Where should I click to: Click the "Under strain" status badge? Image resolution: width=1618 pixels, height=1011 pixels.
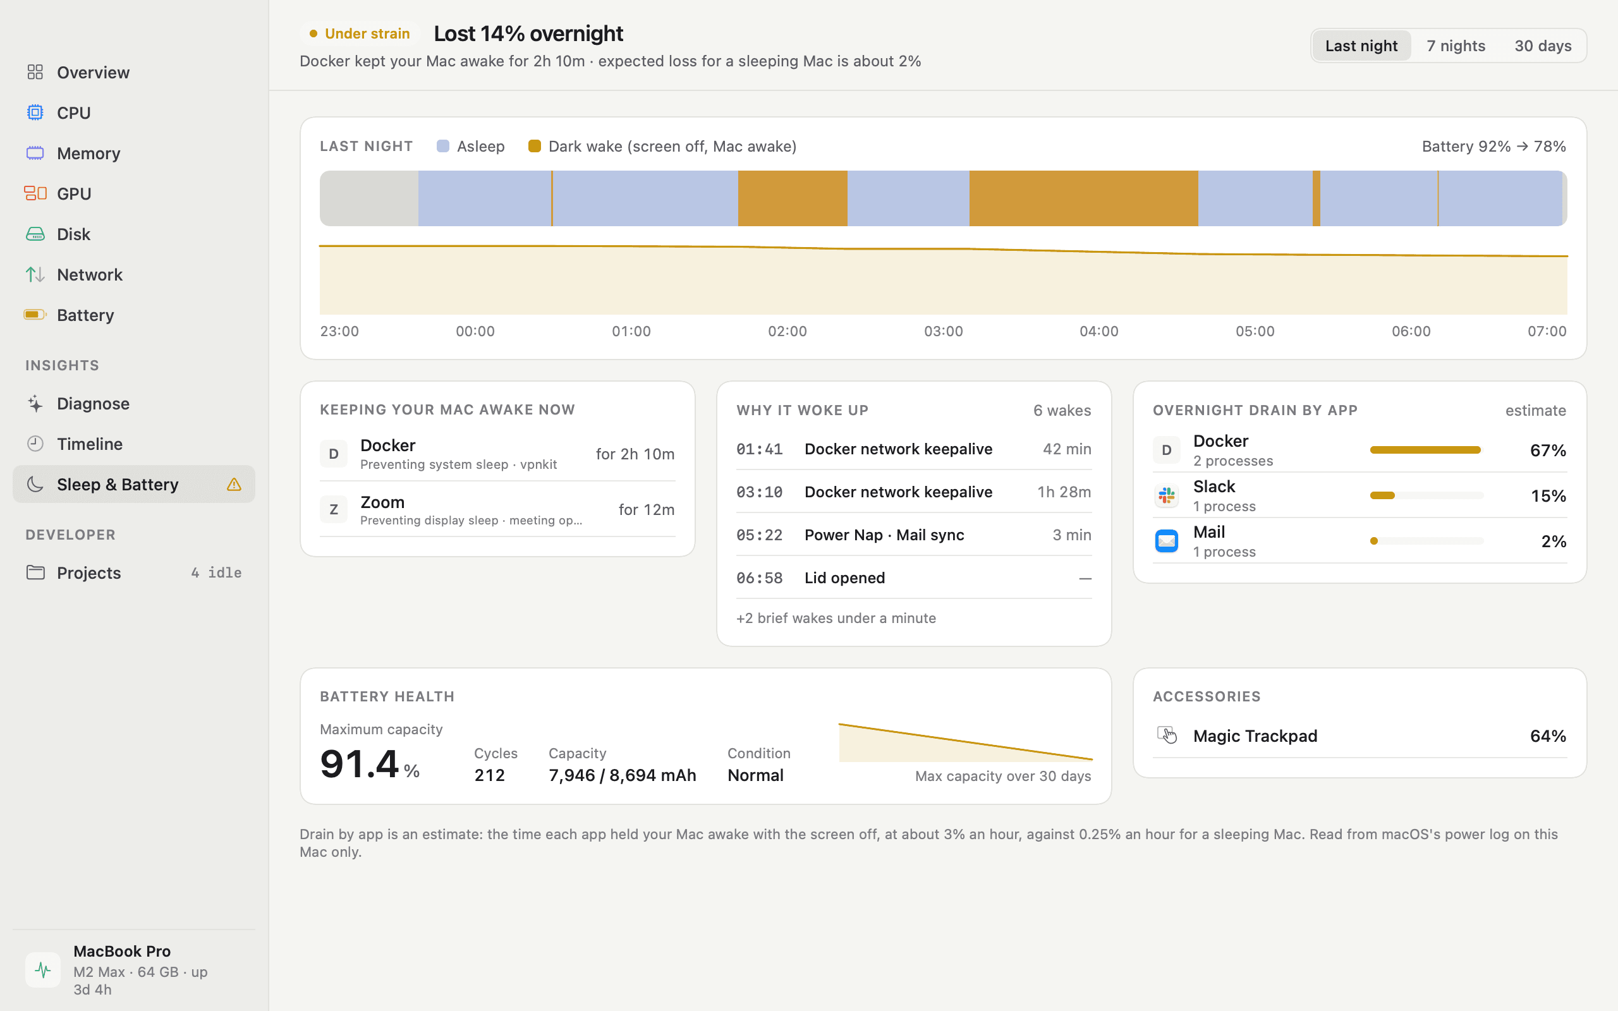pos(360,33)
